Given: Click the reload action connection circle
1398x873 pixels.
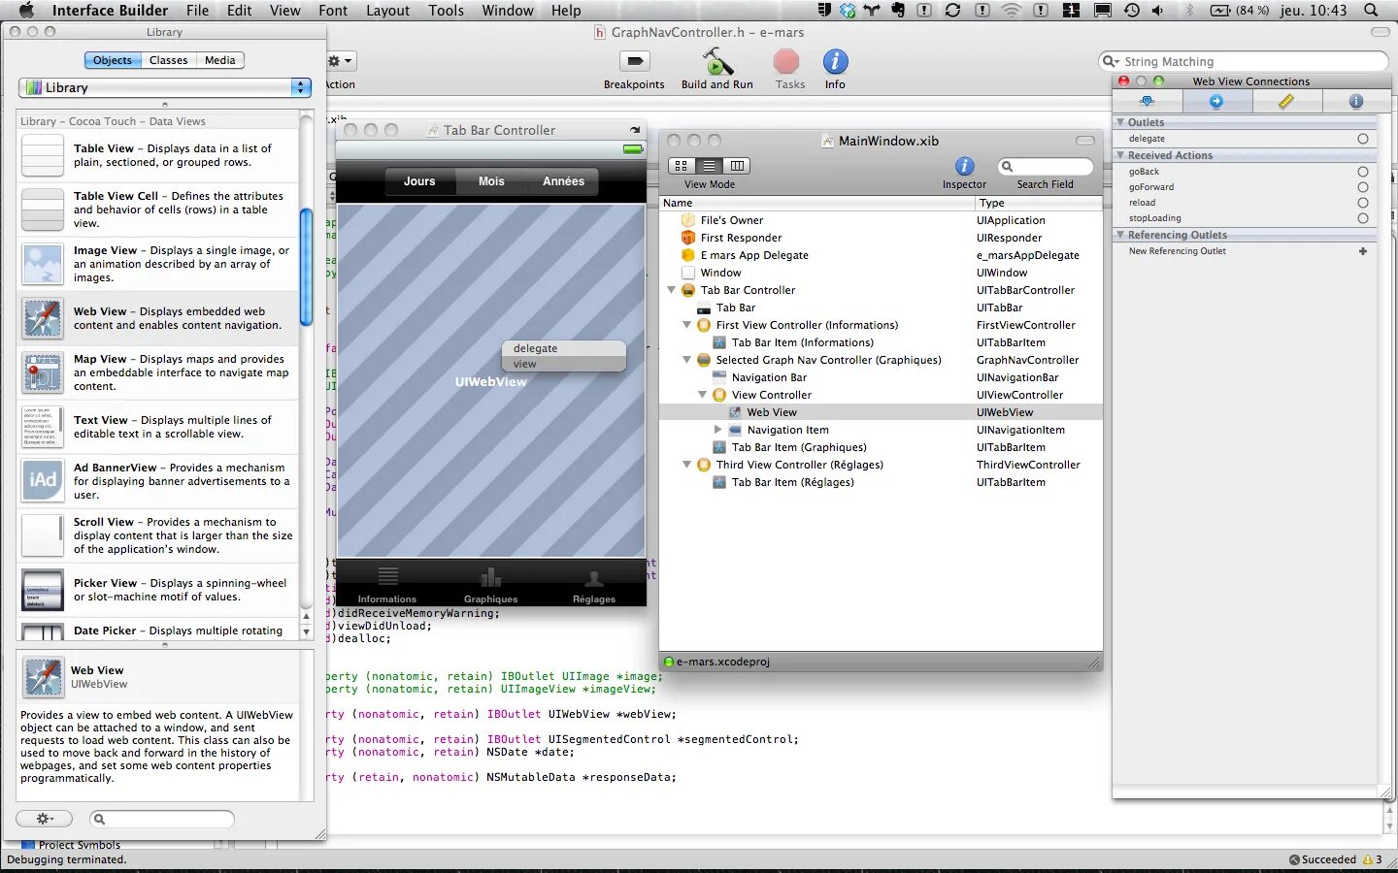Looking at the screenshot, I should 1363,203.
